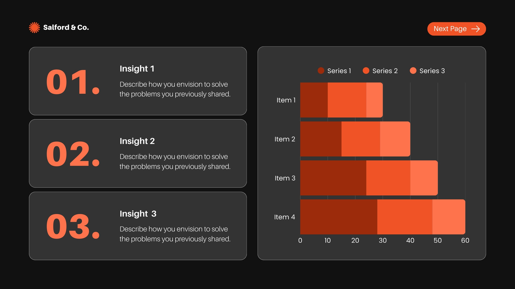Click the Series 3 legend dot

(413, 71)
